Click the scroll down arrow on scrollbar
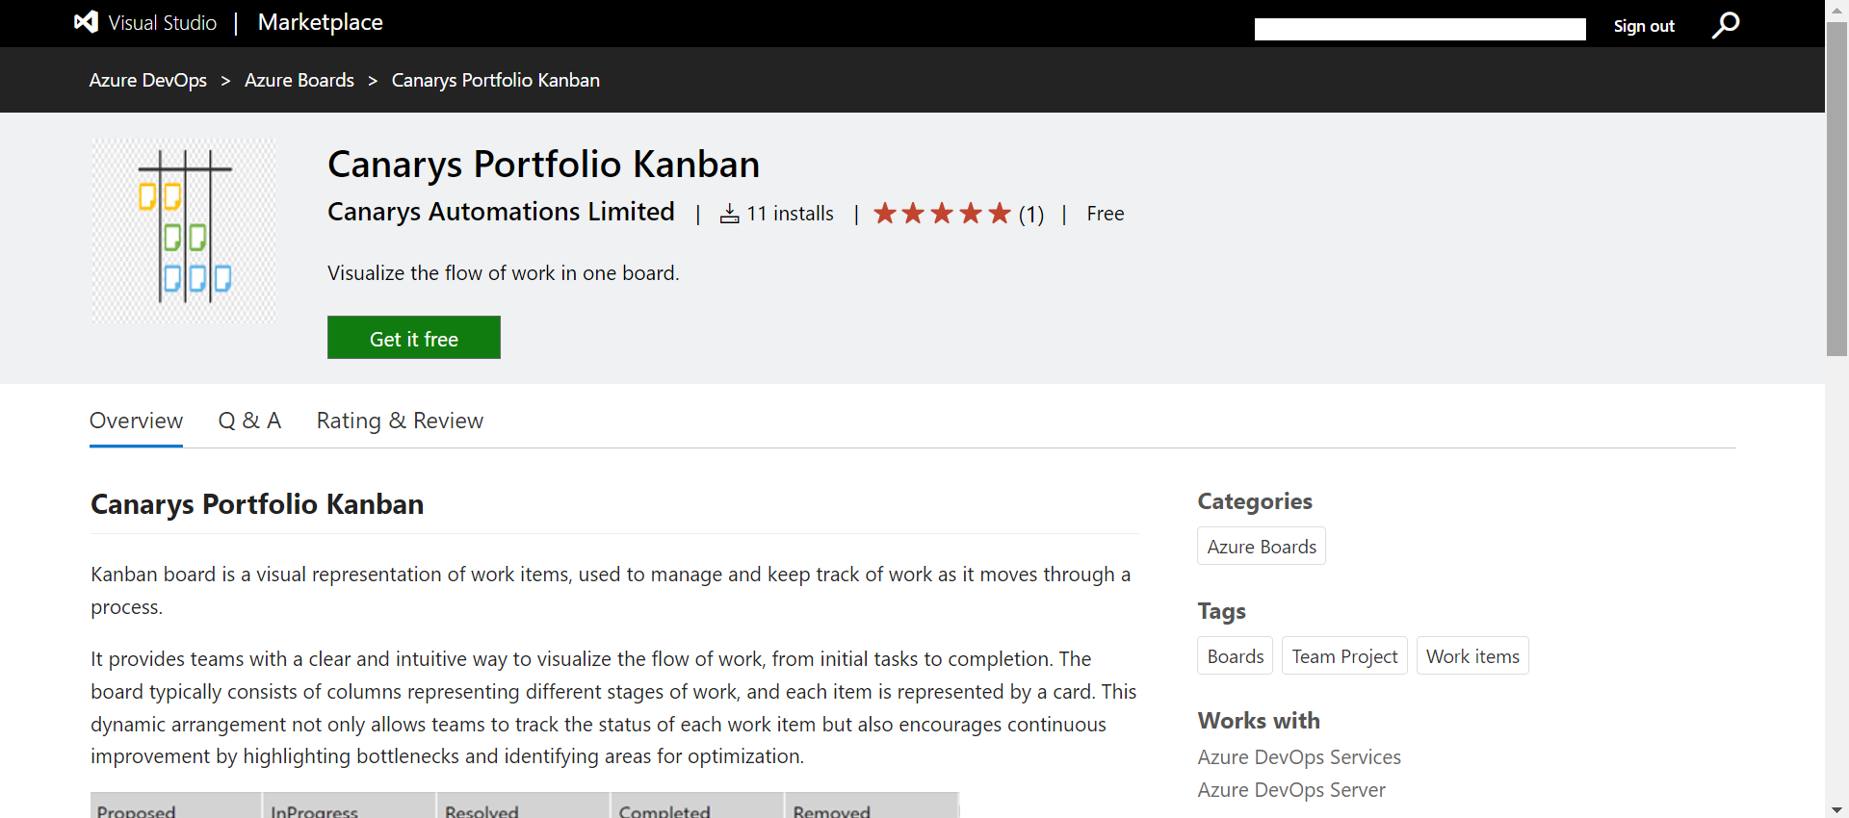The height and width of the screenshot is (818, 1849). tap(1836, 809)
